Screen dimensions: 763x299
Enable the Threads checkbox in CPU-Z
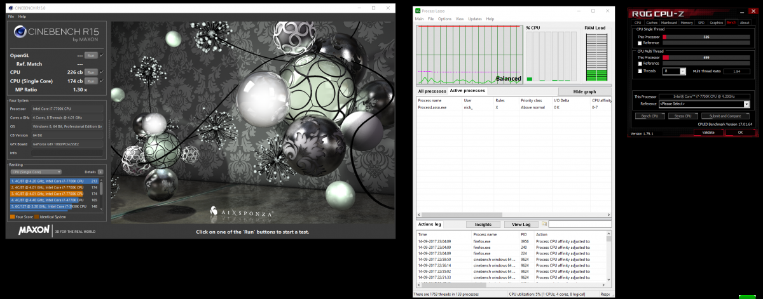point(640,71)
